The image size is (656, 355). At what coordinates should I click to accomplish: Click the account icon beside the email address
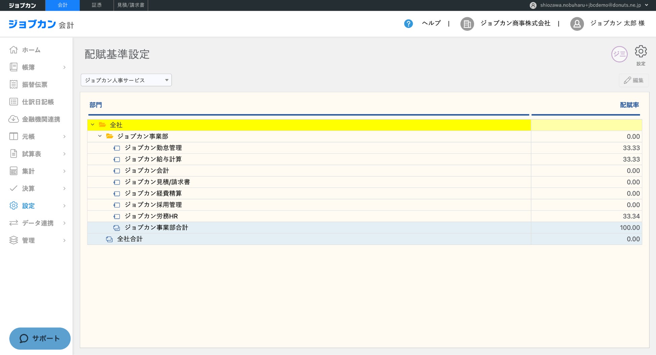point(533,5)
